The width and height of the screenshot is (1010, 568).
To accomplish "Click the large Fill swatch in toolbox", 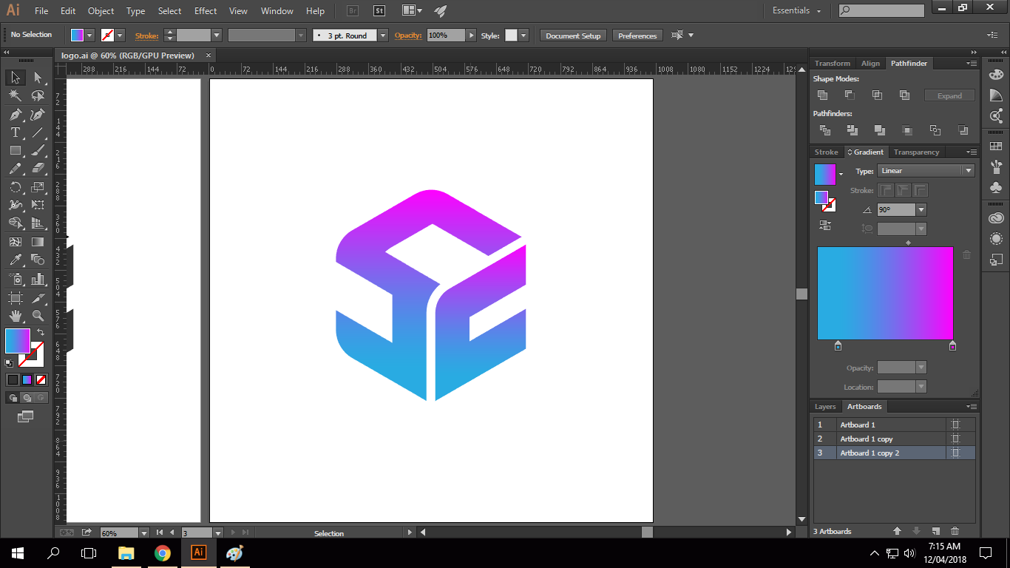I will click(x=18, y=341).
